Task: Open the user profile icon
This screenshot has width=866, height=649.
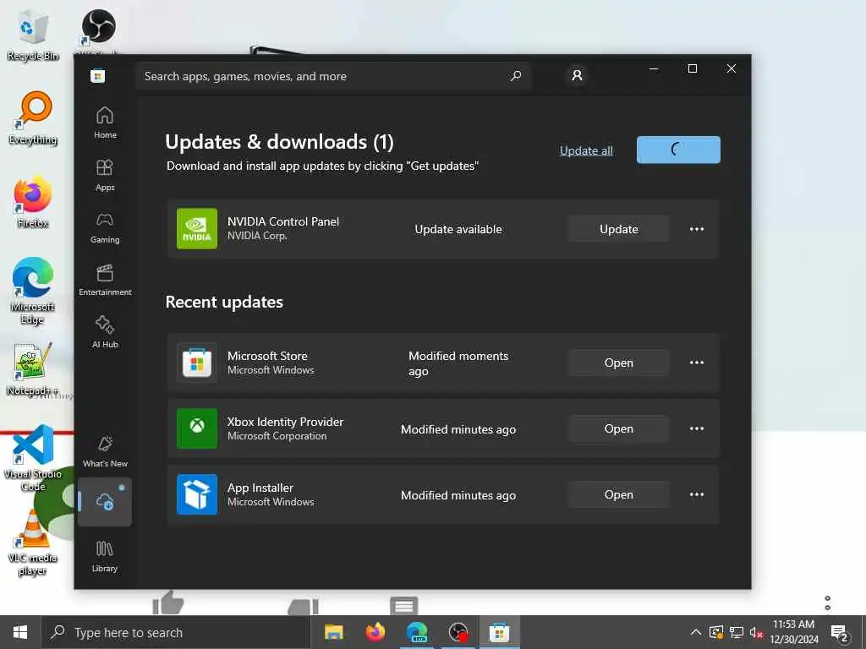Action: pyautogui.click(x=577, y=75)
